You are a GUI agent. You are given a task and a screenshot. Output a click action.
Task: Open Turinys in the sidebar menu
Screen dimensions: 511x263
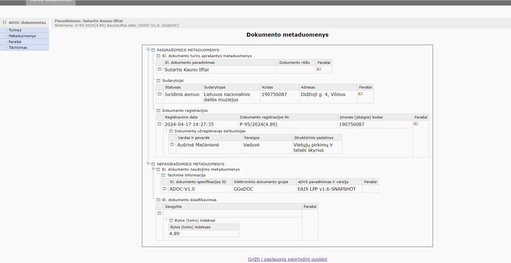pyautogui.click(x=15, y=30)
